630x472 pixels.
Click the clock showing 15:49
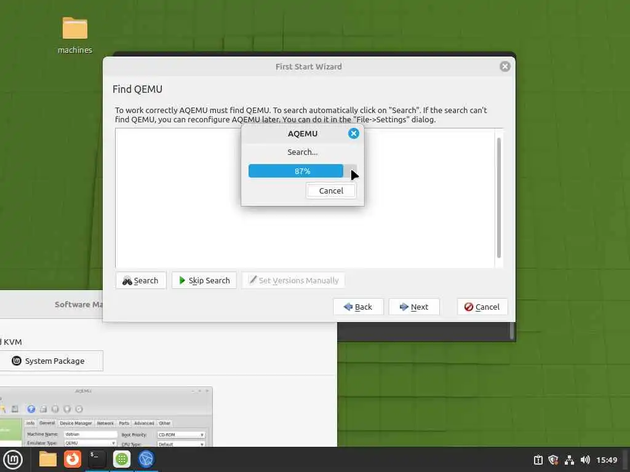tap(607, 460)
